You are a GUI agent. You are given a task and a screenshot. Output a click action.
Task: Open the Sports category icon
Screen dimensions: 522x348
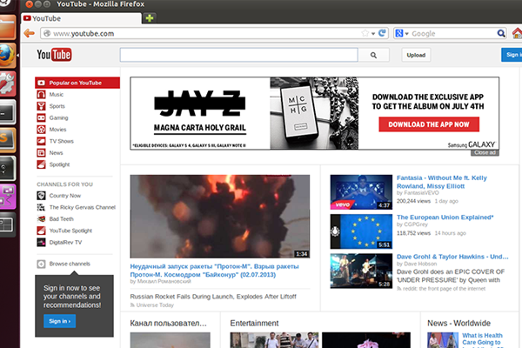(41, 106)
